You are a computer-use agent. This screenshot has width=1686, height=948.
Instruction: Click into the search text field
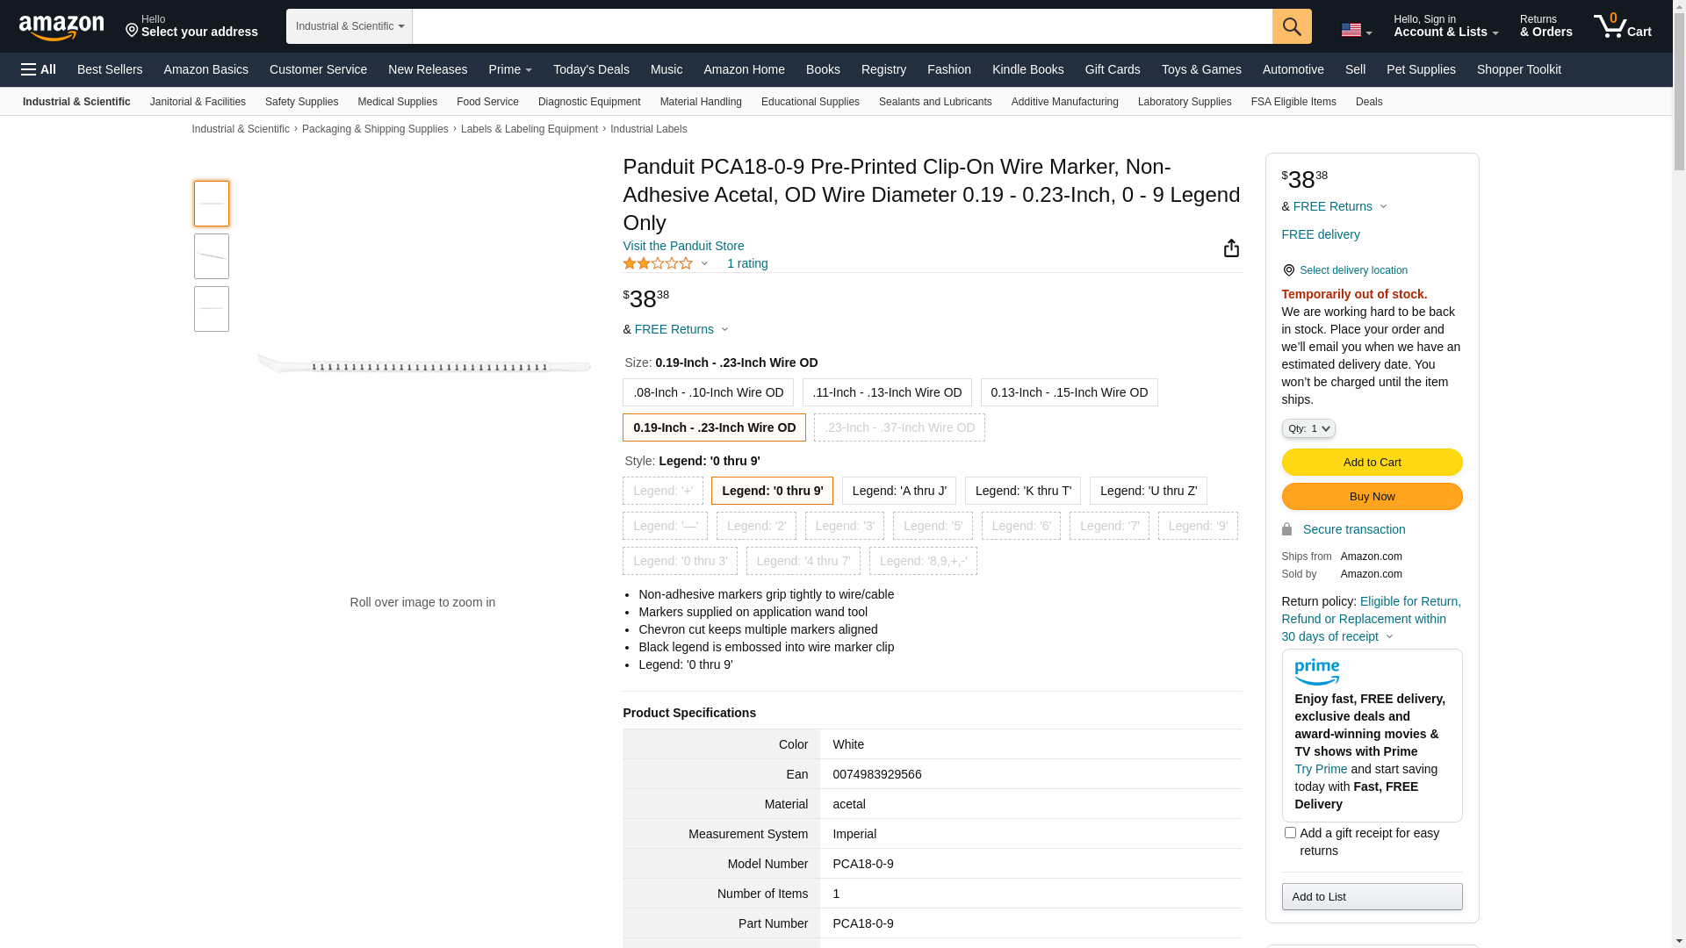841,26
